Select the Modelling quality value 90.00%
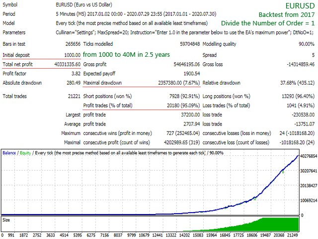This screenshot has height=239, width=318. point(306,44)
